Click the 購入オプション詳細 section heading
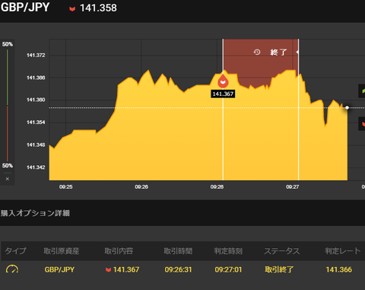Viewport: 365px width, 290px height. (35, 213)
